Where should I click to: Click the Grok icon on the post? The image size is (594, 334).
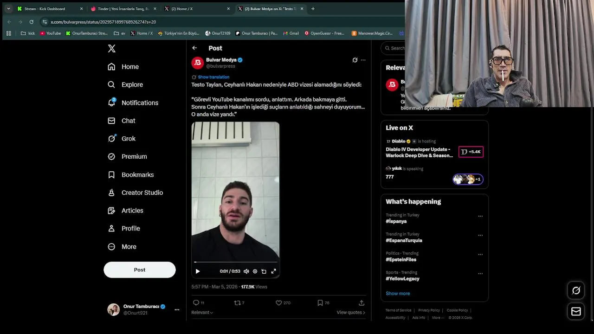pyautogui.click(x=355, y=60)
